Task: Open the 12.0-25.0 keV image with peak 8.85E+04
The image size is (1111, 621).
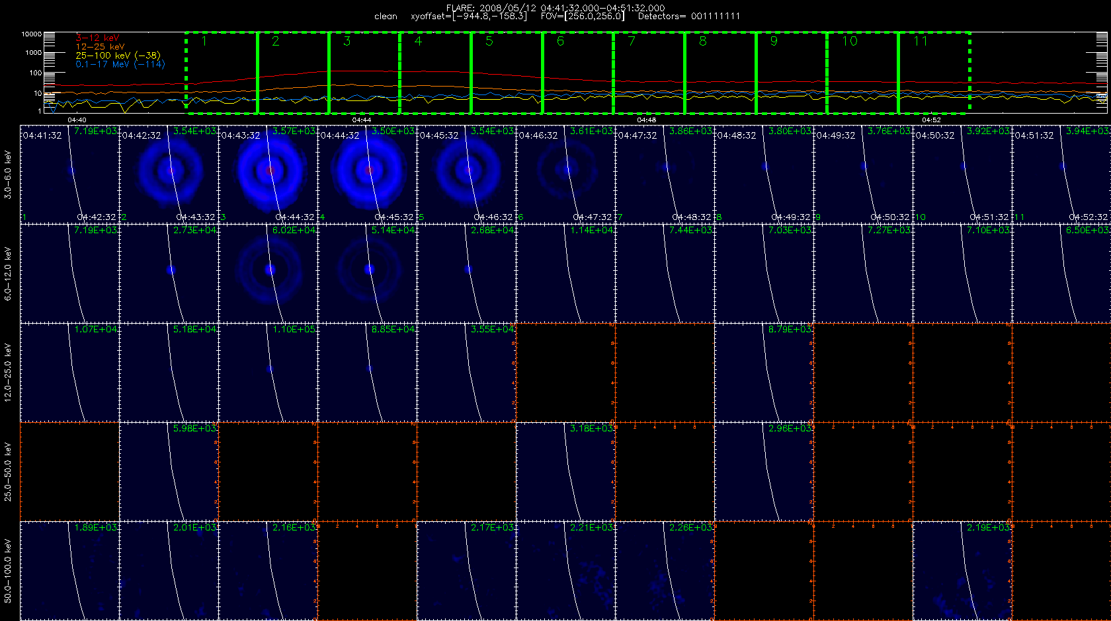Action: (367, 373)
